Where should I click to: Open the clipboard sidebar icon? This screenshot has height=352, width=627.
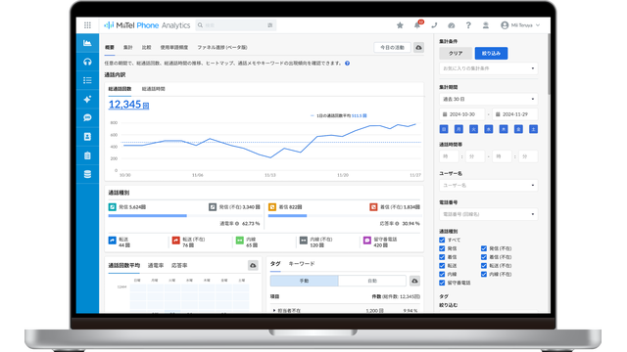pyautogui.click(x=87, y=155)
